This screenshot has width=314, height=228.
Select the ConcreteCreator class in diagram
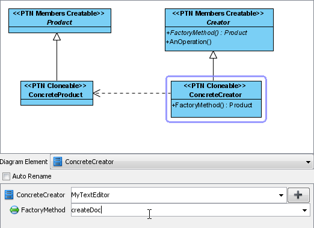(216, 99)
